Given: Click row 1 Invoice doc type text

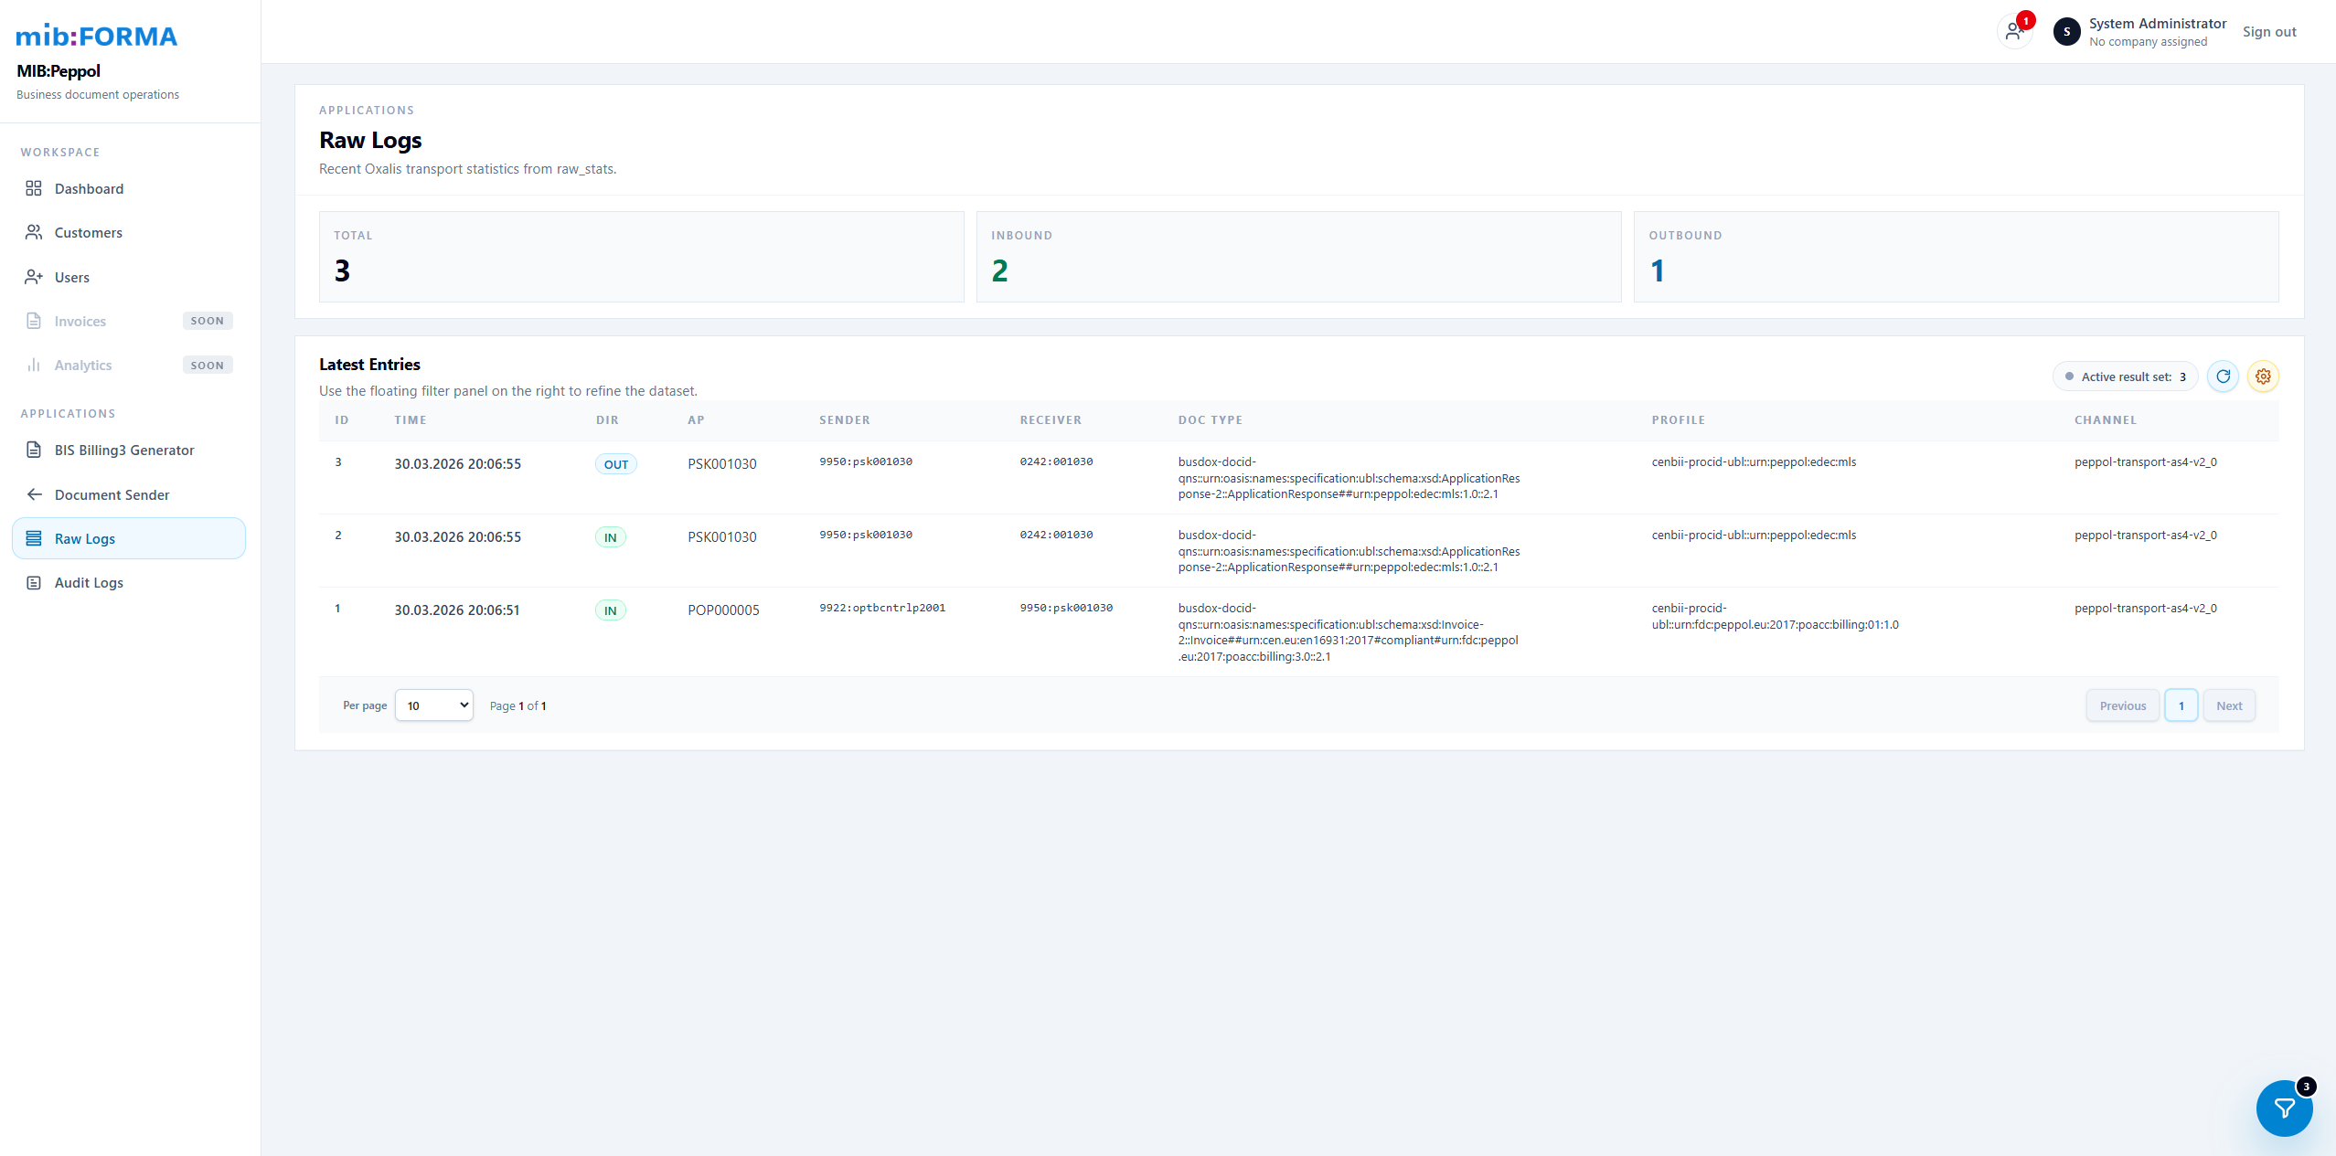Looking at the screenshot, I should click(1348, 632).
